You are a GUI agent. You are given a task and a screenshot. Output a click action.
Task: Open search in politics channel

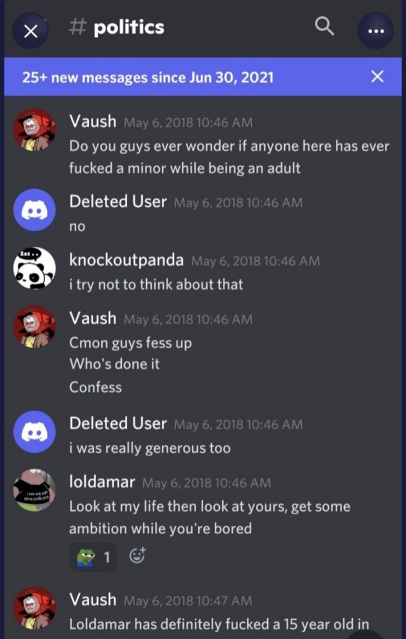coord(325,27)
